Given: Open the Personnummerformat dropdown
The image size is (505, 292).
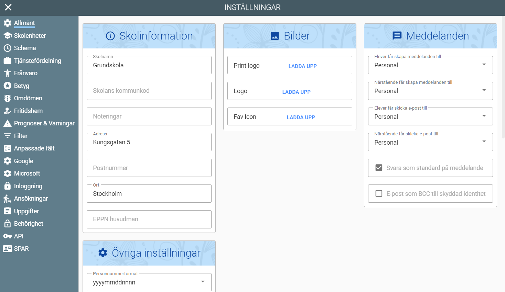Looking at the screenshot, I should pos(149,282).
